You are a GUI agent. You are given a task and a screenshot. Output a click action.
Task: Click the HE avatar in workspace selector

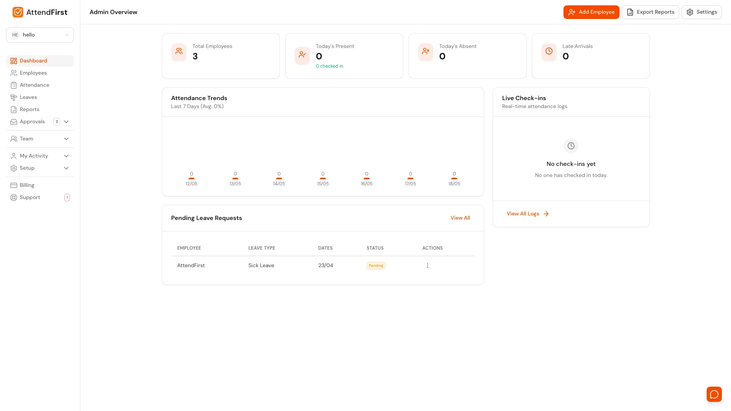[x=15, y=35]
